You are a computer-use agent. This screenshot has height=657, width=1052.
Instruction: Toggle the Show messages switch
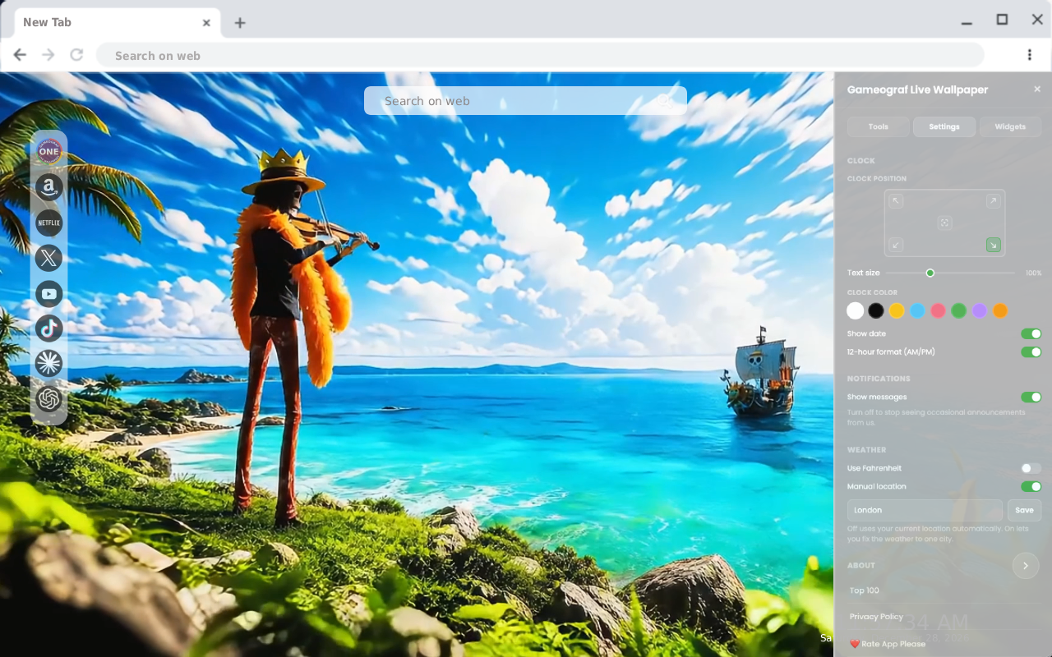[x=1031, y=397]
